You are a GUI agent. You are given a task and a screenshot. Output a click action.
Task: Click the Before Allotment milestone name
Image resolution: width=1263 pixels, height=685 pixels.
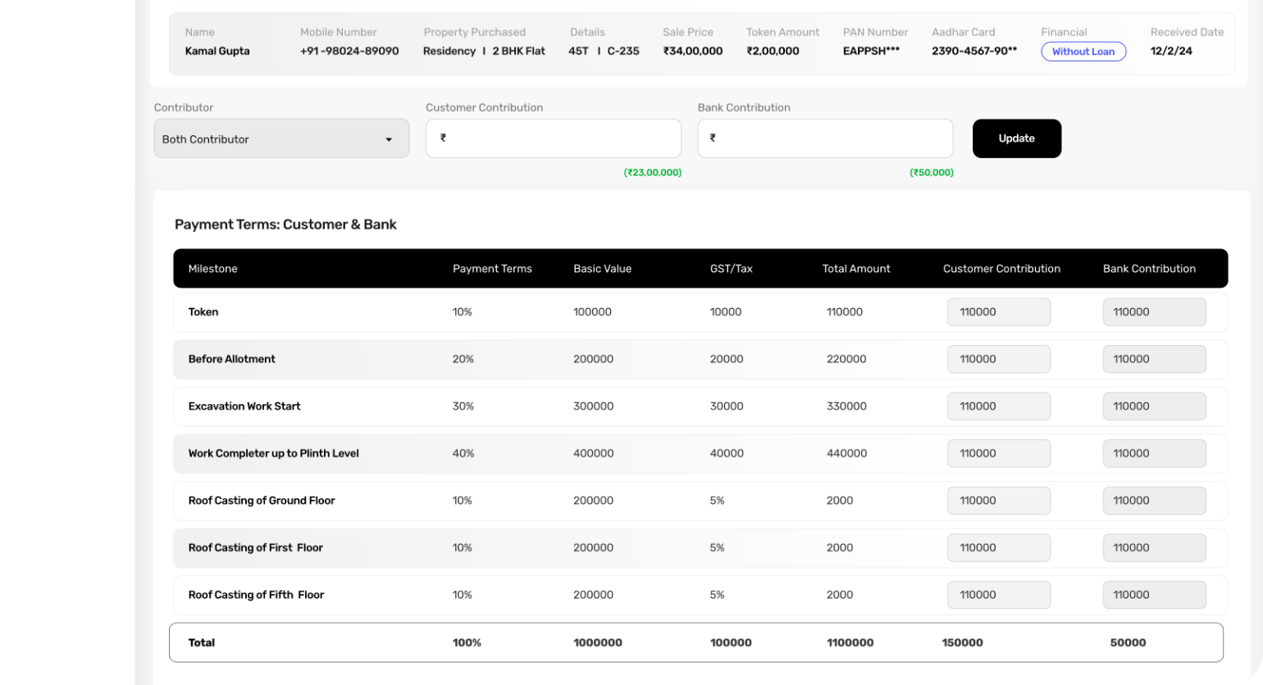click(x=232, y=359)
